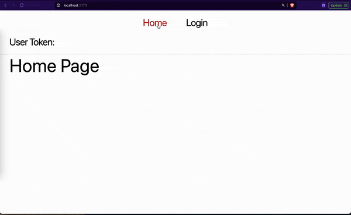Image resolution: width=351 pixels, height=215 pixels.
Task: Click the Home Page heading
Action: [x=54, y=66]
